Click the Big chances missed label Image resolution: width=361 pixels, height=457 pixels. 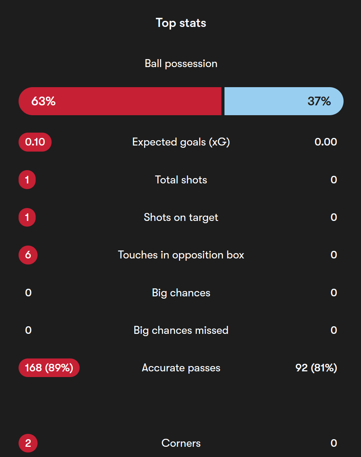pyautogui.click(x=181, y=330)
